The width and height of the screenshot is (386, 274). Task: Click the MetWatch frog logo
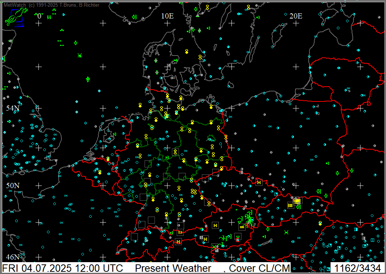[x=16, y=17]
